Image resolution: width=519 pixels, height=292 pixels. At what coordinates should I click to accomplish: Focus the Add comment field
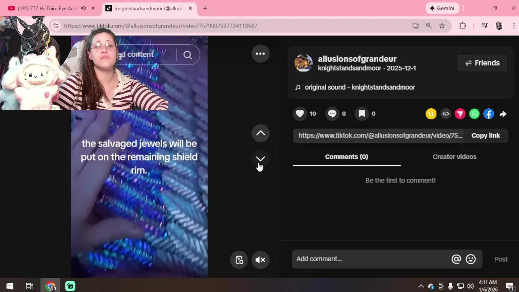tap(371, 259)
